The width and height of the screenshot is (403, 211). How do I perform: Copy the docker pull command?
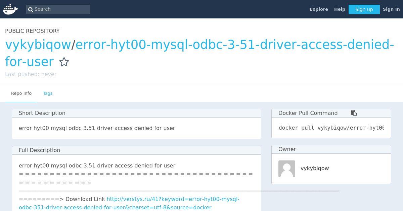point(354,113)
